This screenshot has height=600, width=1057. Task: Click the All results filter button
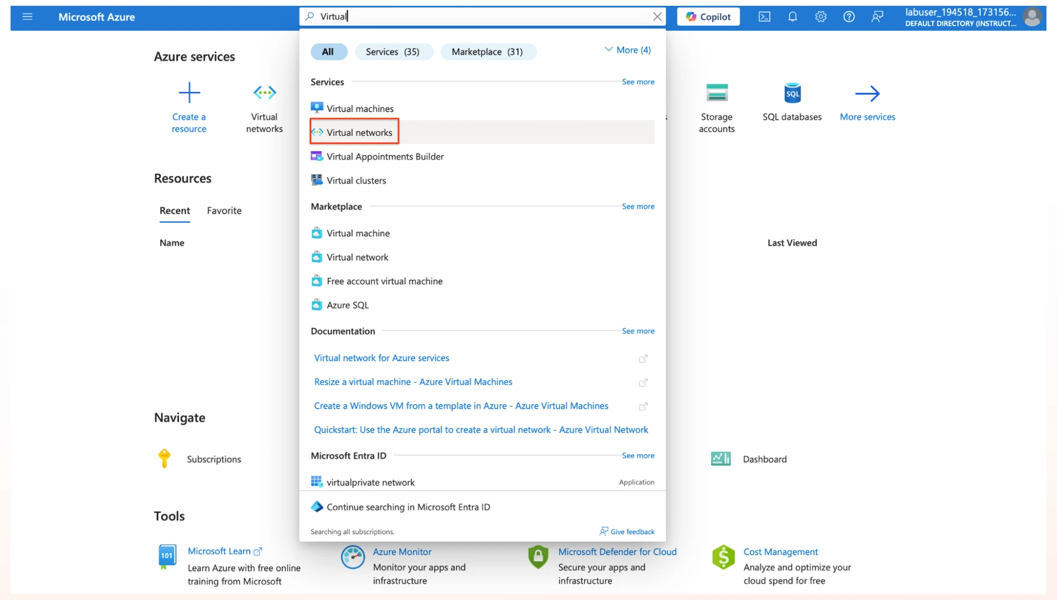click(x=328, y=51)
